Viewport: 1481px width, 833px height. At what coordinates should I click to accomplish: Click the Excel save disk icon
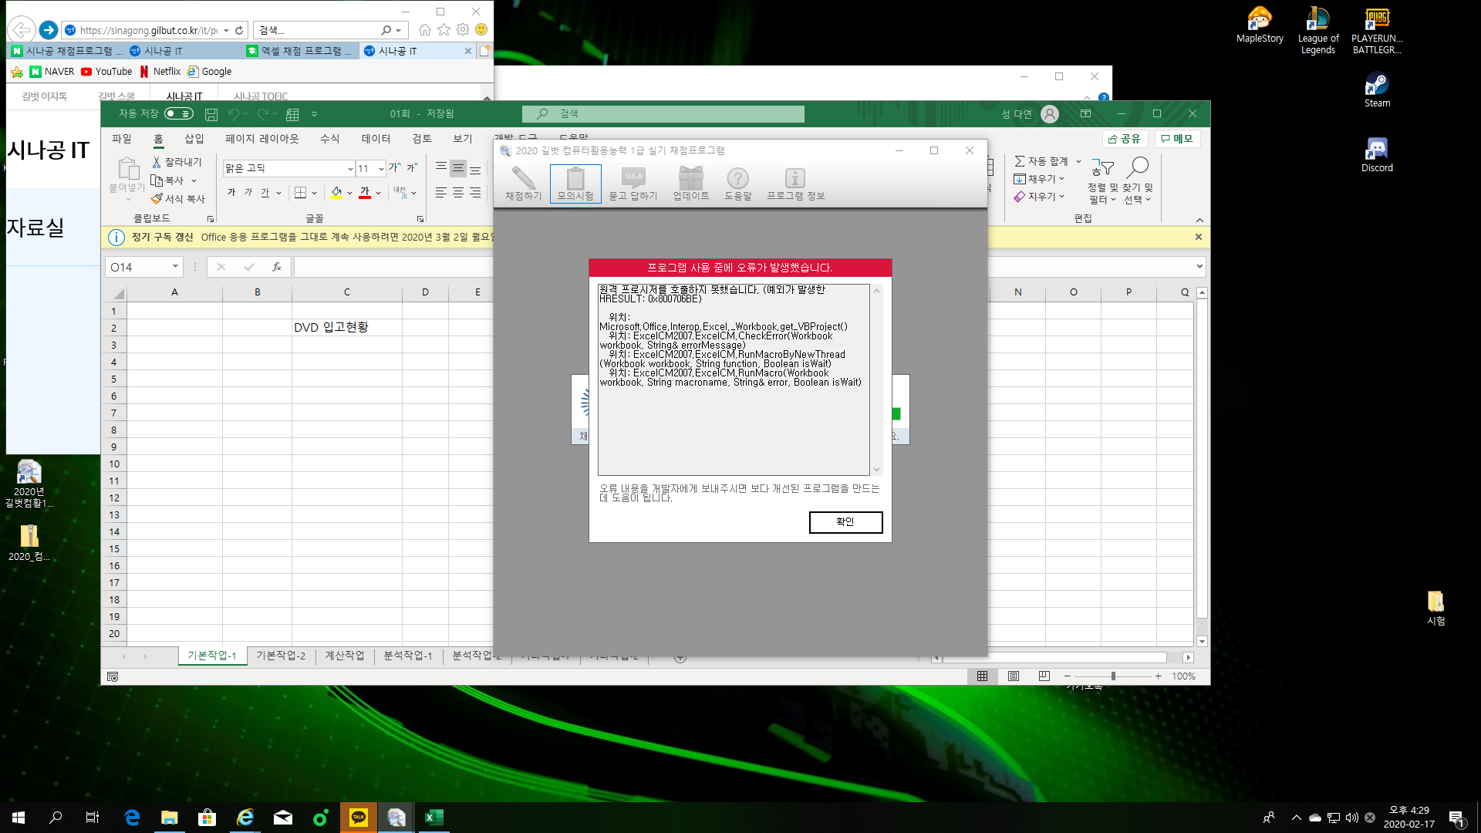(x=211, y=114)
